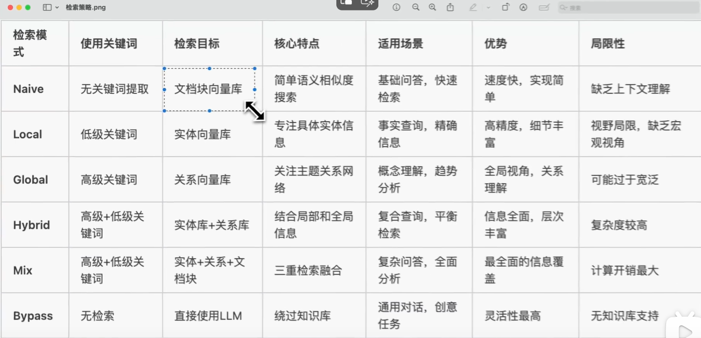Click the search magnifier icon in search box

click(x=564, y=8)
